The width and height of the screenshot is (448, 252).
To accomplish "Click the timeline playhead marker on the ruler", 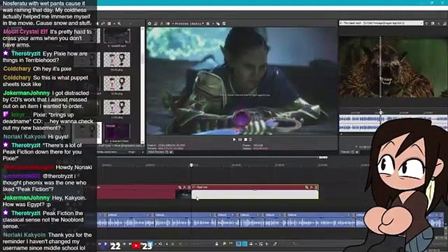I will 191,165.
